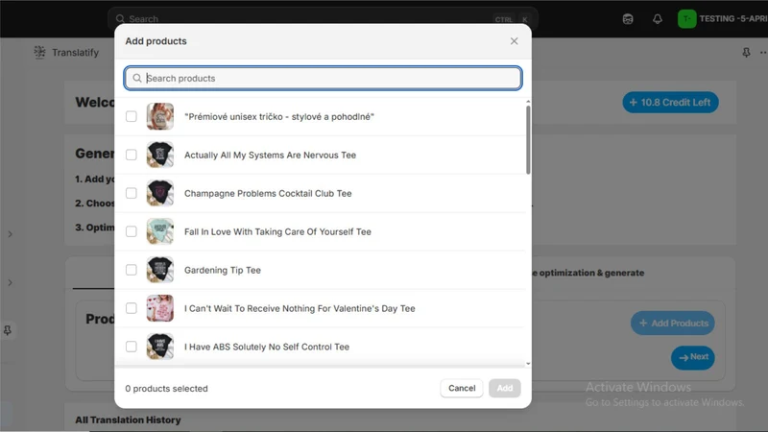Image resolution: width=768 pixels, height=432 pixels.
Task: Click the sidebar pin icon
Action: pos(8,330)
